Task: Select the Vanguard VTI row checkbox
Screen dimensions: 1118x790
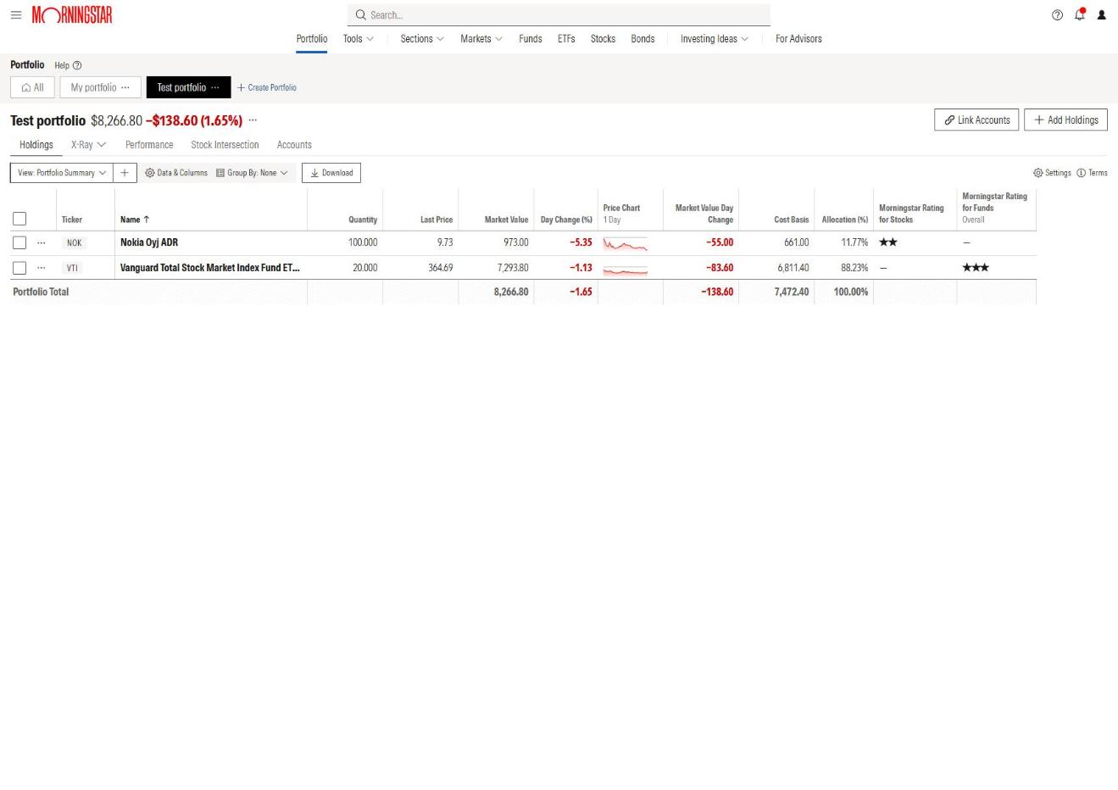Action: (x=19, y=268)
